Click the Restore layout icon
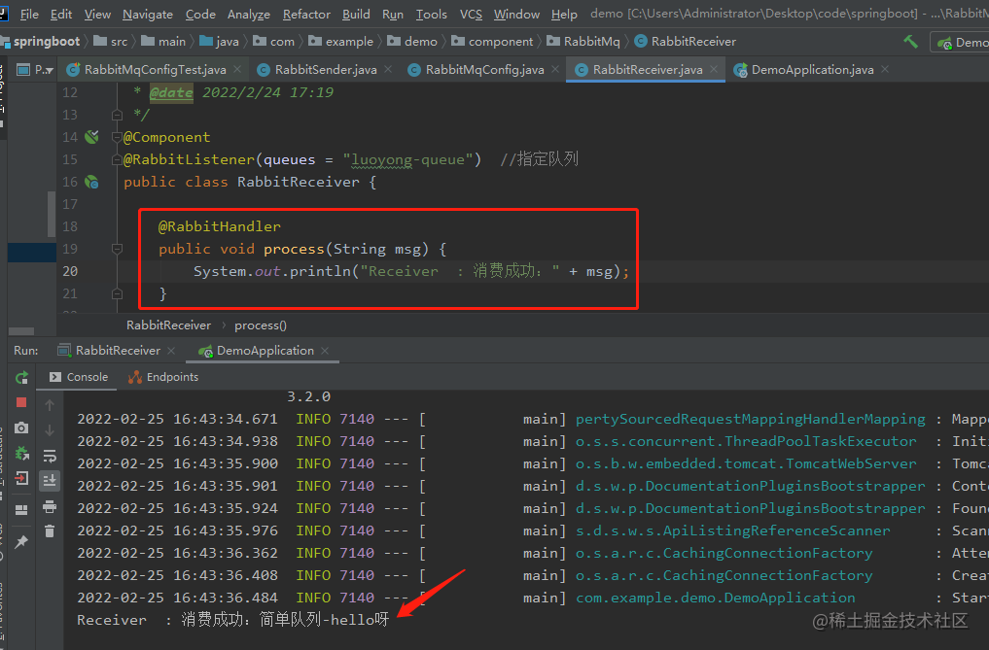Screen dimensions: 989x650 coord(21,509)
